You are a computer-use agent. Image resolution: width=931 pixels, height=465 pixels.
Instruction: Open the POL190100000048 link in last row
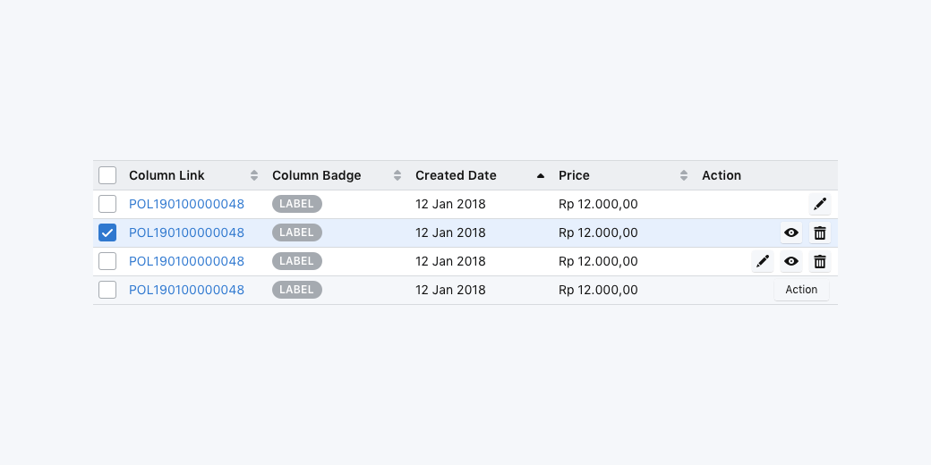(186, 290)
